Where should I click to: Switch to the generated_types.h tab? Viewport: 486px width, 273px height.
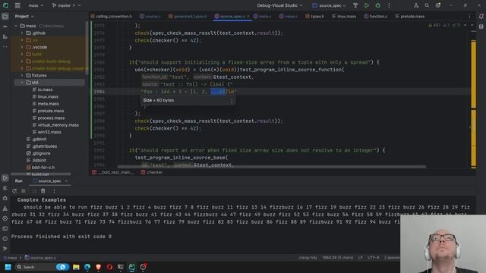[188, 17]
